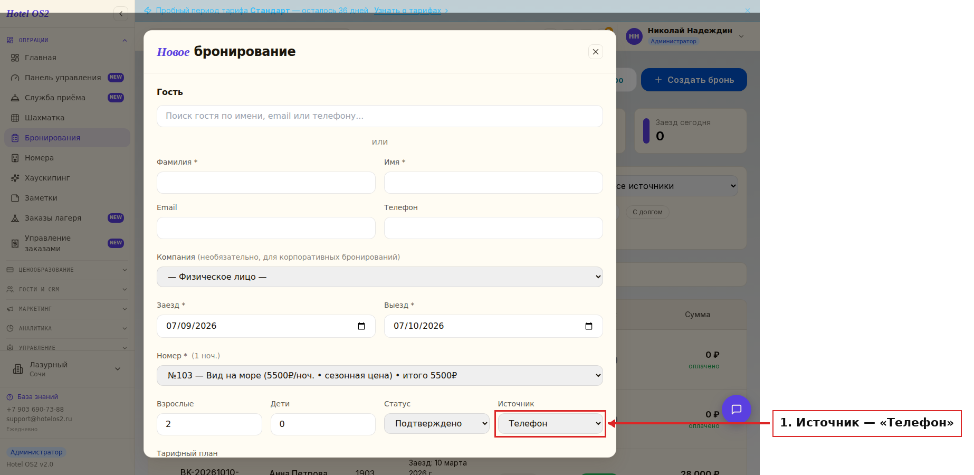Open calendar picker in Заезд date field
This screenshot has width=974, height=475.
coord(361,326)
